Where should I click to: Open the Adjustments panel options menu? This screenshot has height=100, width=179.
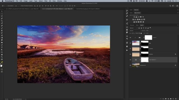click(178, 13)
